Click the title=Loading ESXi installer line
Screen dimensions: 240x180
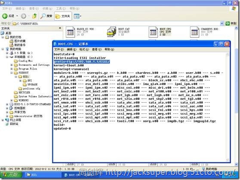point(80,58)
